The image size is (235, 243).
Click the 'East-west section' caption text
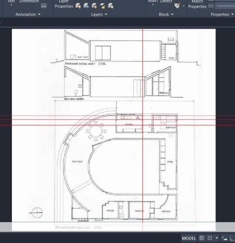click(x=74, y=99)
